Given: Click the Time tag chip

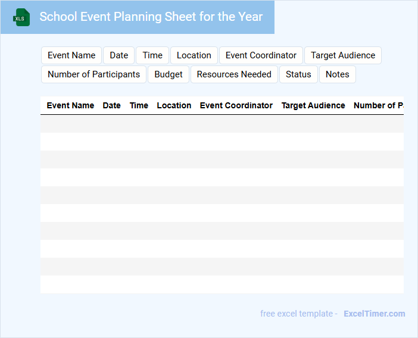Looking at the screenshot, I should click(152, 55).
